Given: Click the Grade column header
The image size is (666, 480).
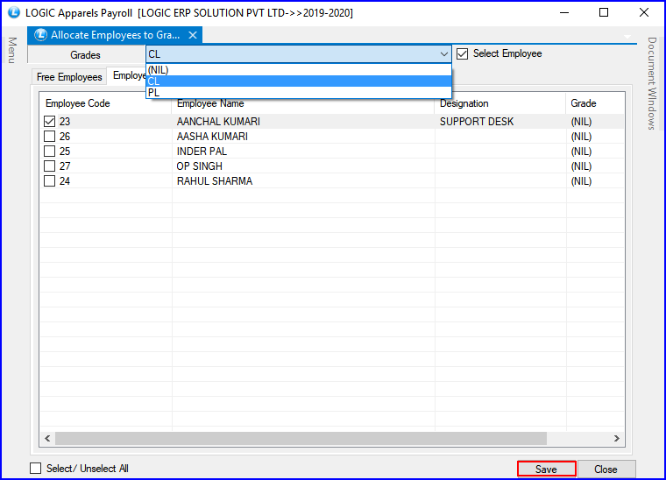Looking at the screenshot, I should [595, 103].
